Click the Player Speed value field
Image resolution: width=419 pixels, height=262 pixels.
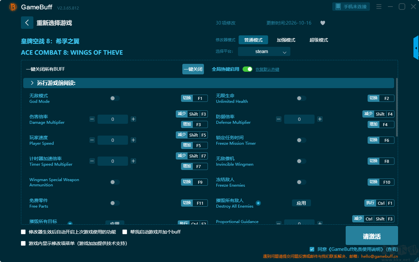pyautogui.click(x=113, y=140)
